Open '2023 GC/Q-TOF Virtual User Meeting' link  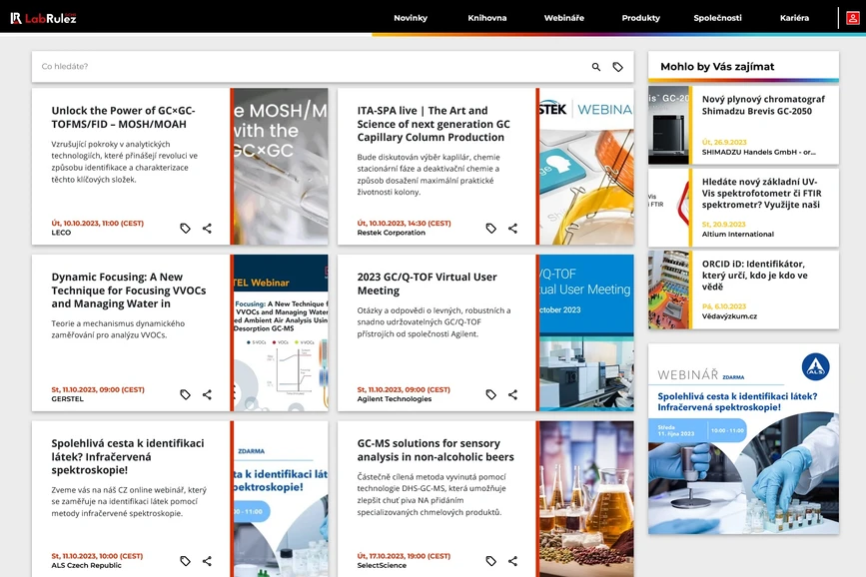(427, 284)
